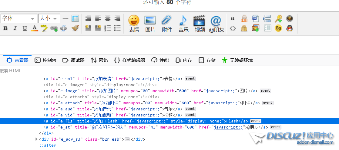
Task: Click event badge on e_fls Flash row
Action: point(256,121)
